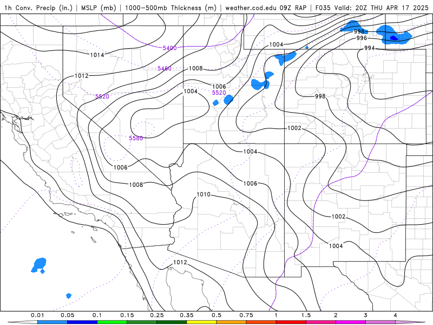Click the 1004 label next to 5520 thickness
This screenshot has height=325, width=433.
tap(191, 91)
